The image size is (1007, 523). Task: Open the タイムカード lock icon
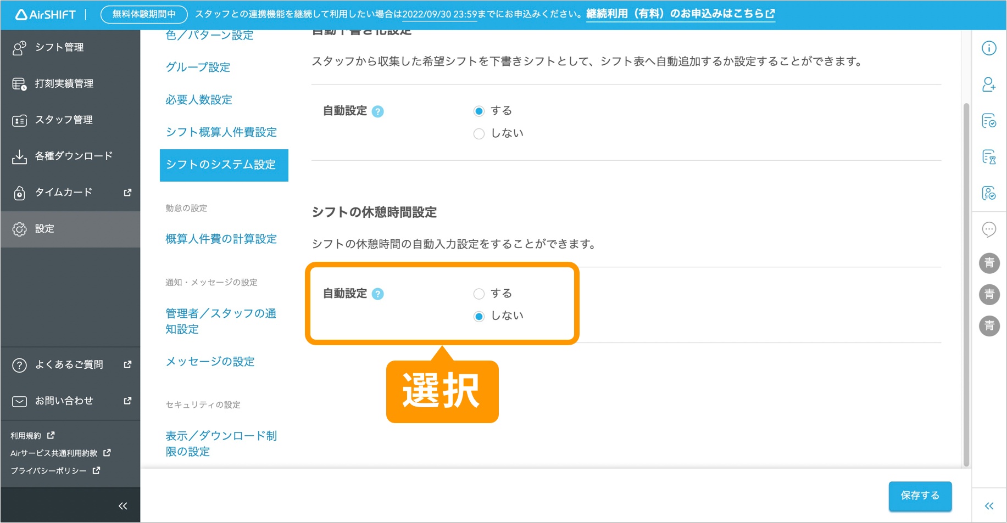20,192
